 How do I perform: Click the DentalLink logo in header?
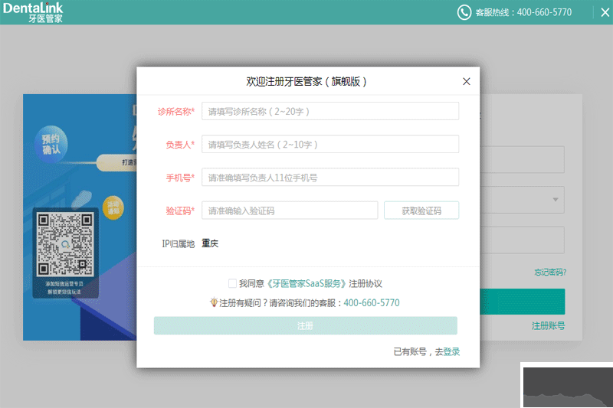click(x=32, y=12)
